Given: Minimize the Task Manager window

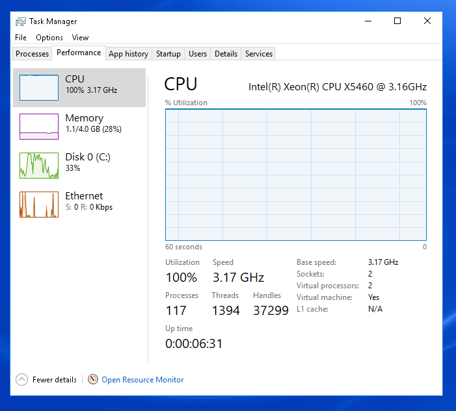Looking at the screenshot, I should (368, 21).
